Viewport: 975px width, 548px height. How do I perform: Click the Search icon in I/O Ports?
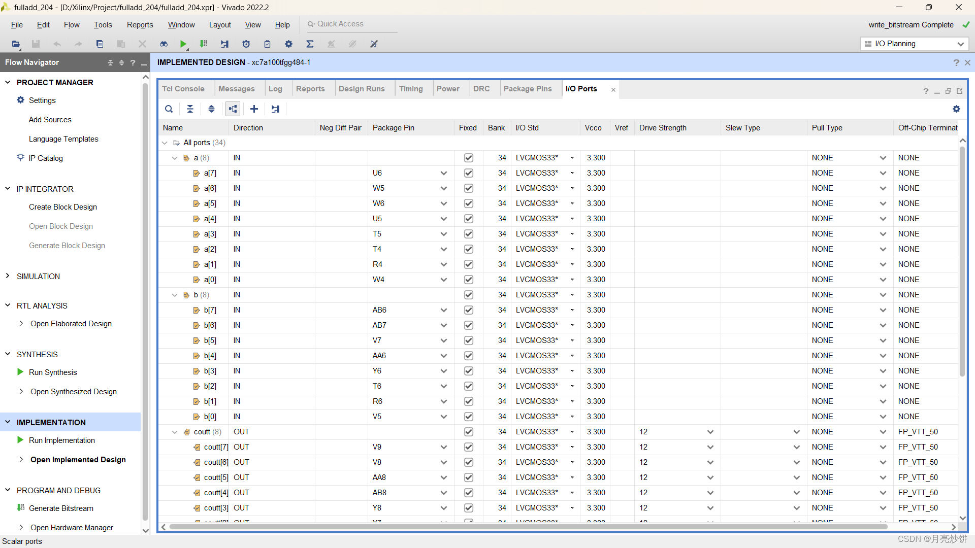[x=169, y=109]
